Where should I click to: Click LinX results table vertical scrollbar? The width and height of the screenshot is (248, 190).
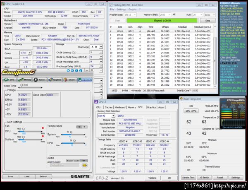tap(215, 56)
